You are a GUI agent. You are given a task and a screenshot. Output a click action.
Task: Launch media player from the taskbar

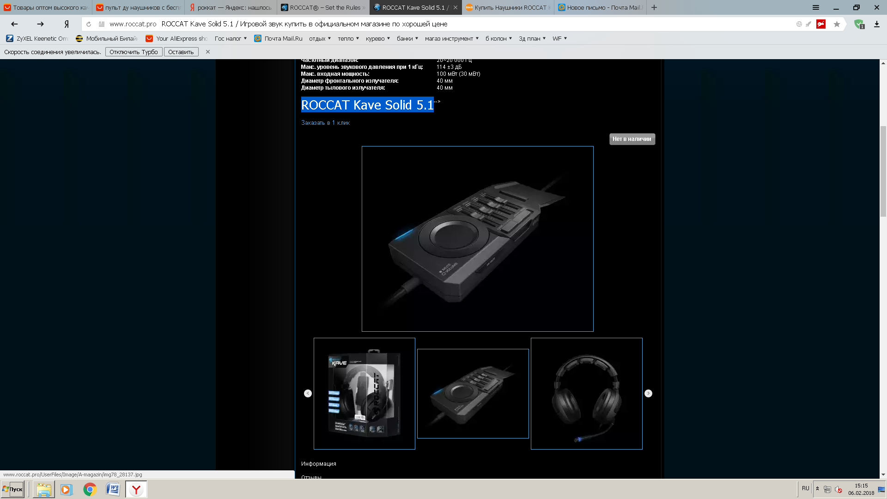67,489
